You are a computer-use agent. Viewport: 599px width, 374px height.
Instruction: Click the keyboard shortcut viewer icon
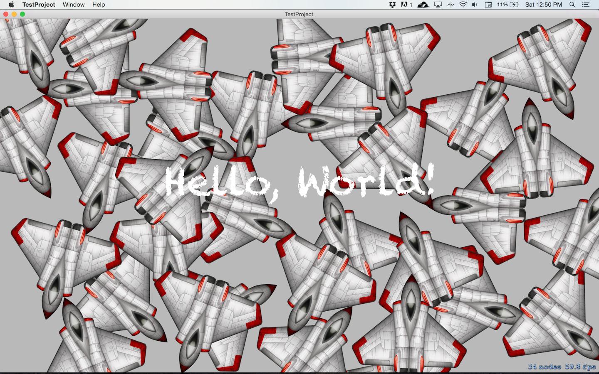point(489,5)
